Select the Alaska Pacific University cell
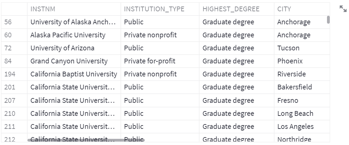349x145 pixels. (68, 35)
